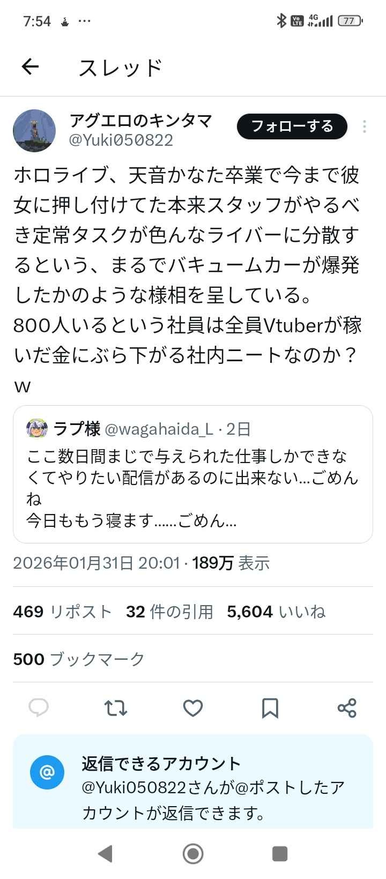Open アグエロのキンタマ profile avatar

point(34,131)
